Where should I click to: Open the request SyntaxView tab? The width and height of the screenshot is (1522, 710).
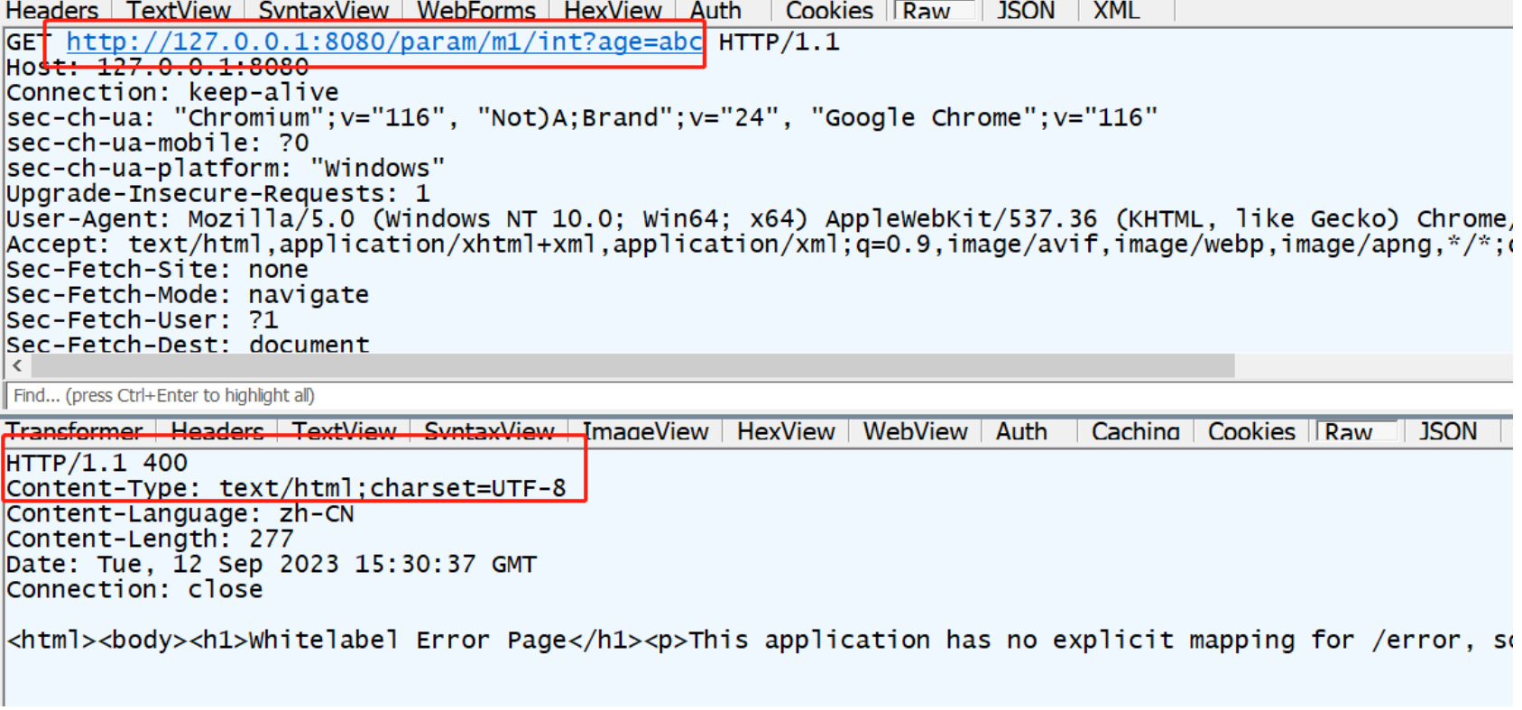[x=323, y=11]
